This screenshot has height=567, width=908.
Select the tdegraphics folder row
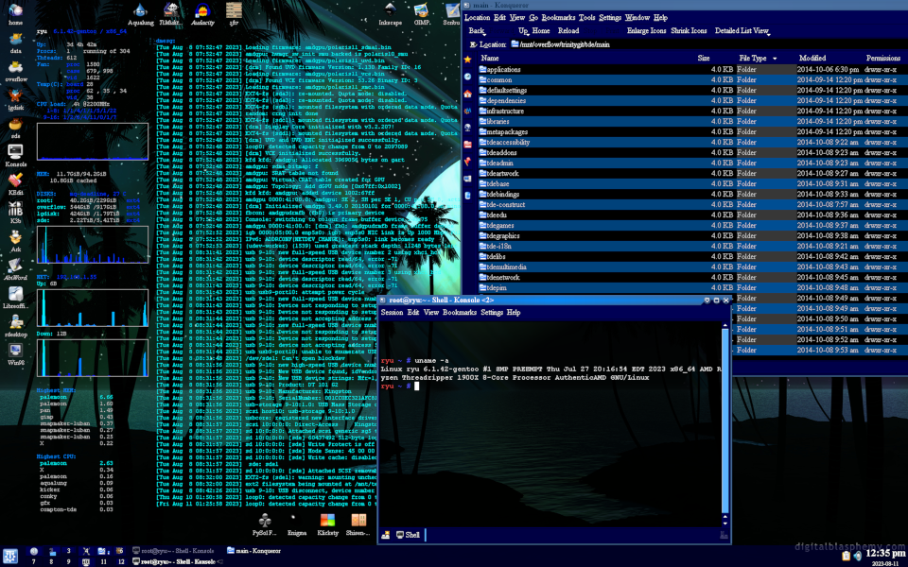pos(692,236)
